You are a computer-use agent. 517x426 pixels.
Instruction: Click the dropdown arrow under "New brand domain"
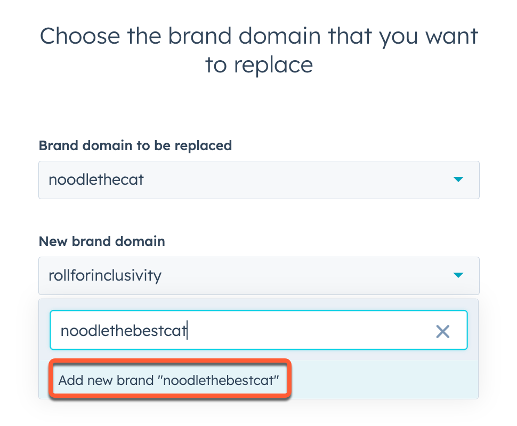(458, 276)
